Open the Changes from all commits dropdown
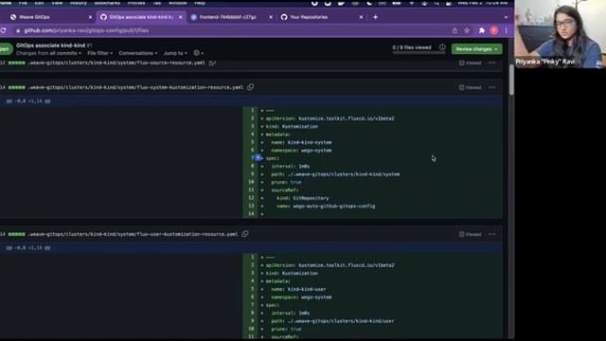 [48, 53]
